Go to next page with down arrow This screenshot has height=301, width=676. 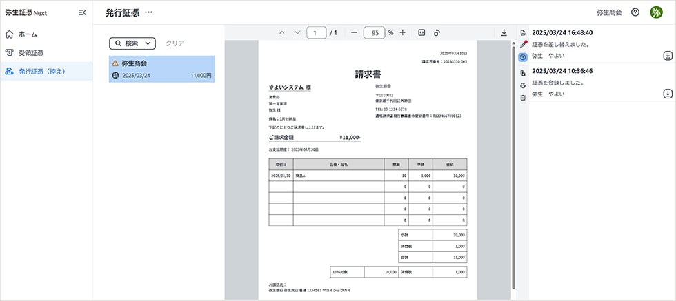[297, 32]
